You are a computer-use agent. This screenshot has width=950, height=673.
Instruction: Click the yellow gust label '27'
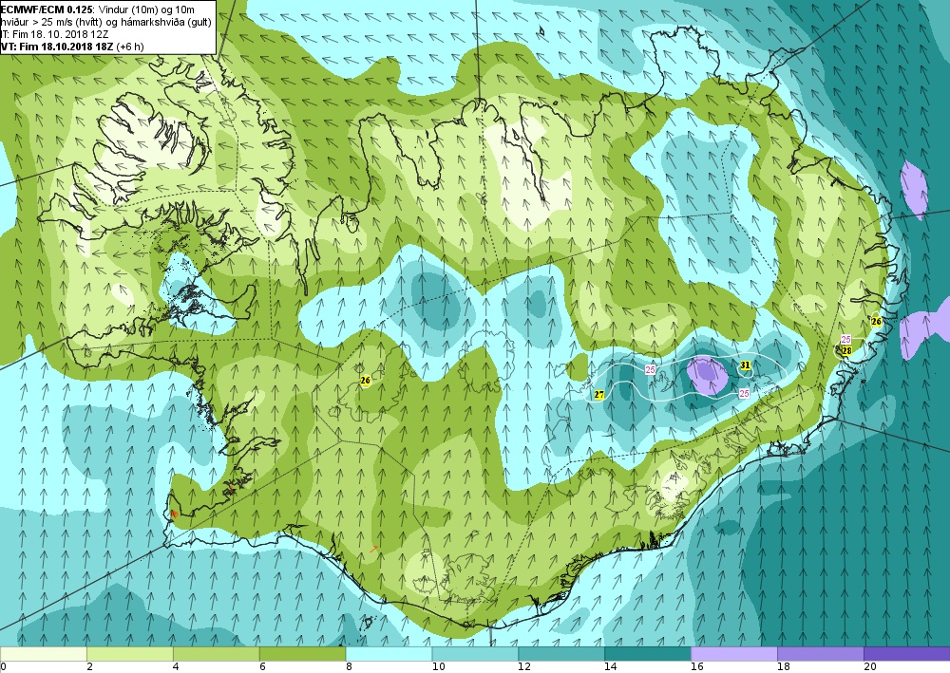coord(599,395)
